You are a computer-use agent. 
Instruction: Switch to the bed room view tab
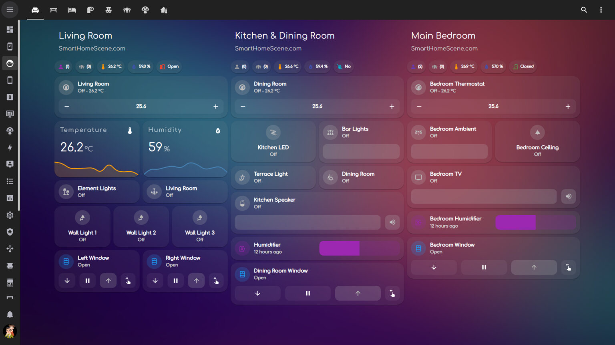[x=72, y=10]
